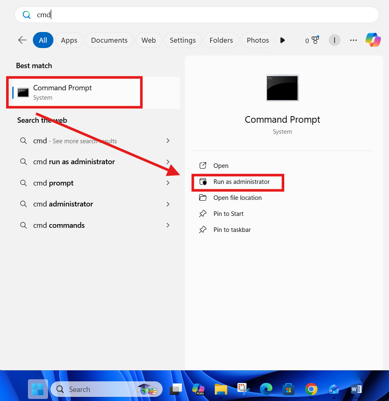389x401 pixels.
Task: Click the Copilot icon in search header
Action: click(373, 40)
